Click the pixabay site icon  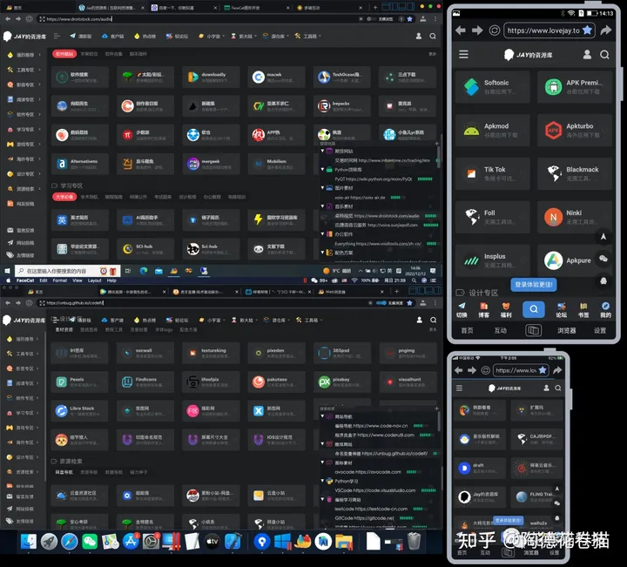324,381
